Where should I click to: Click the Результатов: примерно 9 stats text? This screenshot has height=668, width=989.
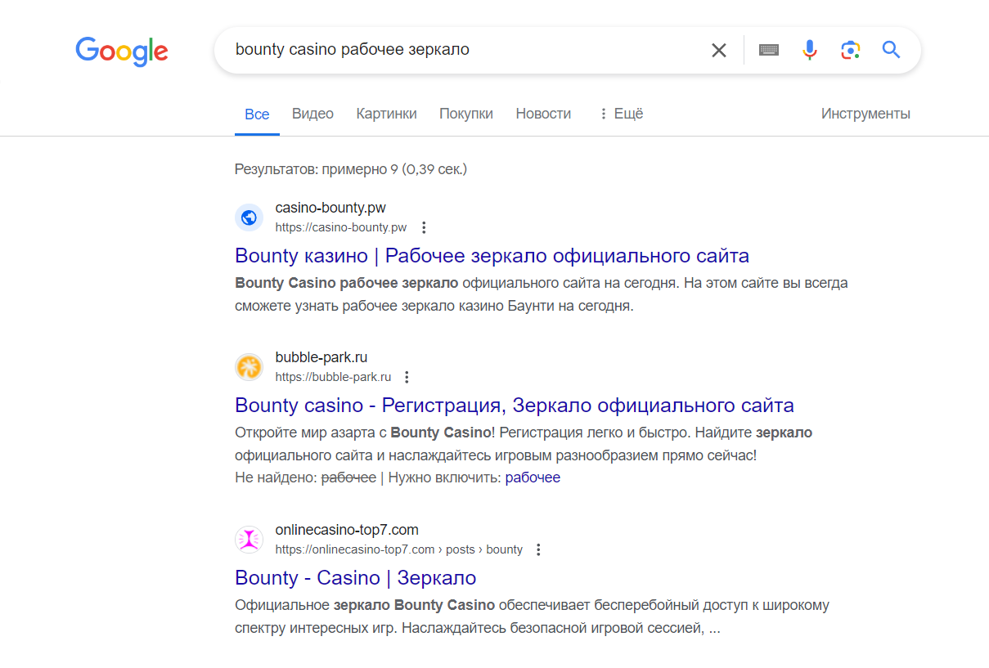pyautogui.click(x=351, y=169)
